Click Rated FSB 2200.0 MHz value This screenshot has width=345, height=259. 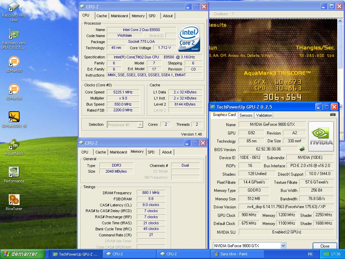click(123, 110)
